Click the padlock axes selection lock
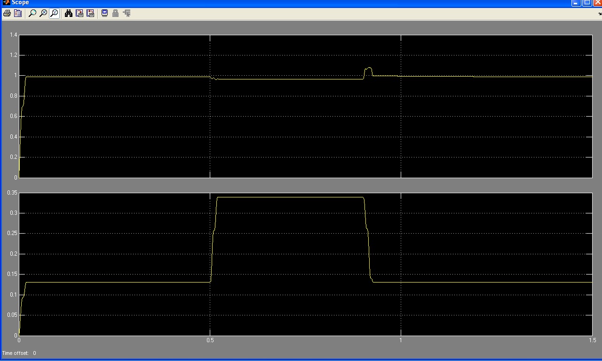 click(x=116, y=14)
